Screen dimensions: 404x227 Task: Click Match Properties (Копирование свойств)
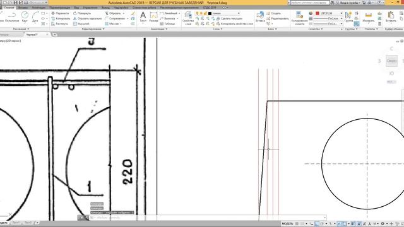tap(299, 18)
